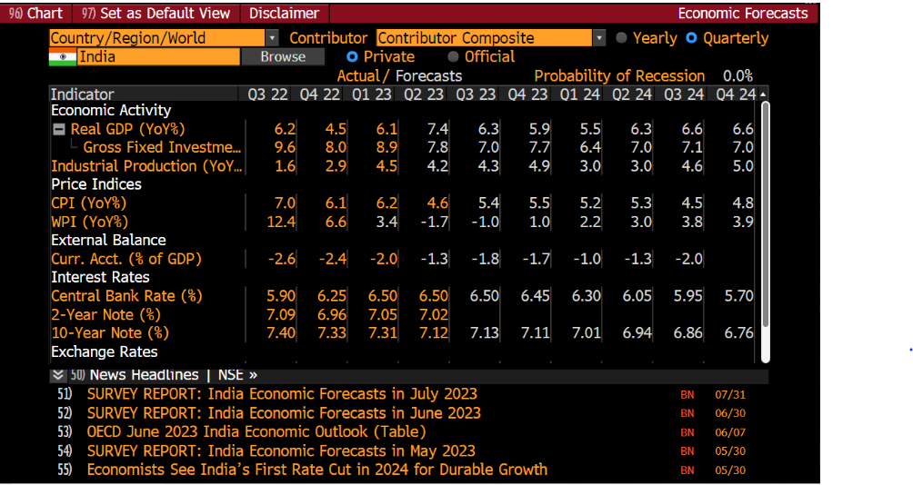Image resolution: width=913 pixels, height=485 pixels.
Task: Click the Exchange Rates section heading
Action: click(105, 351)
